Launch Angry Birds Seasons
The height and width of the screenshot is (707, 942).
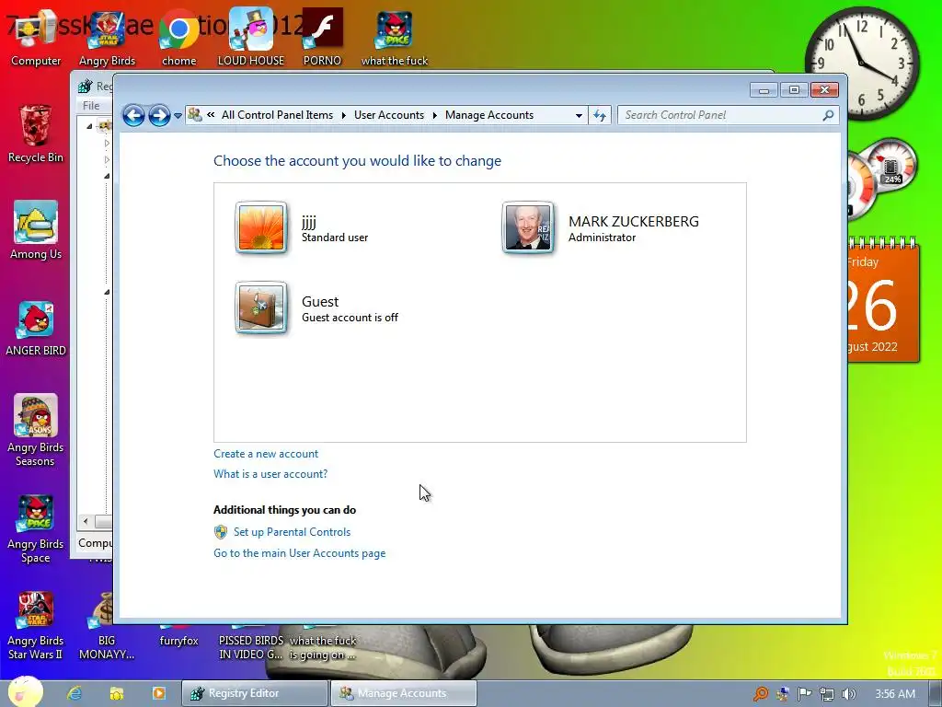(x=36, y=430)
